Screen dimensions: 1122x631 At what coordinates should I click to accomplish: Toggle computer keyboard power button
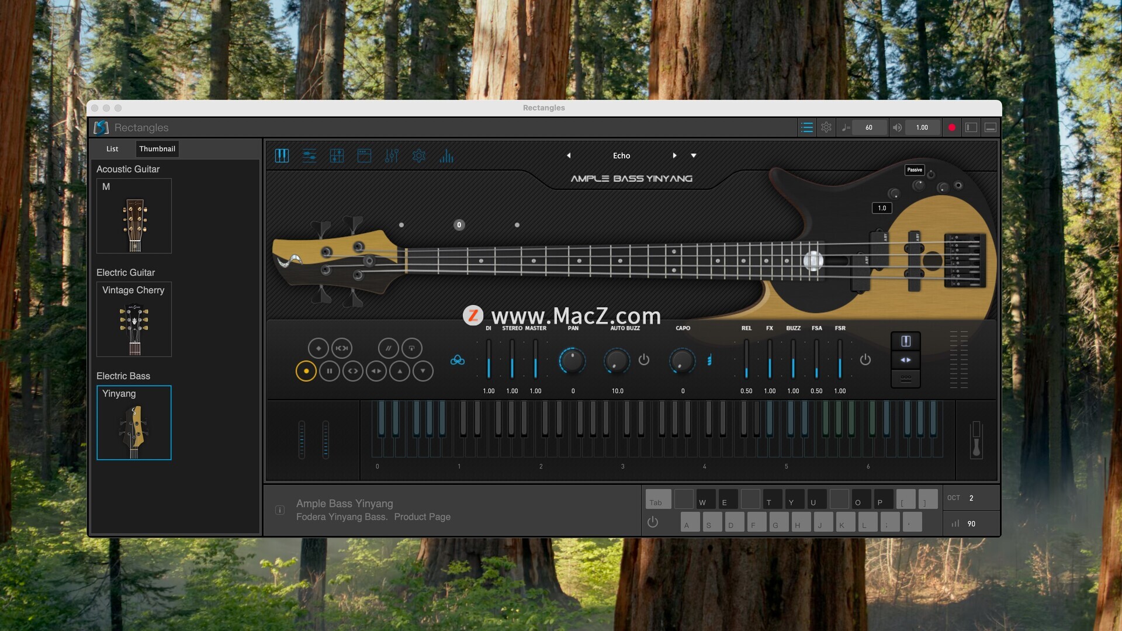pos(653,522)
